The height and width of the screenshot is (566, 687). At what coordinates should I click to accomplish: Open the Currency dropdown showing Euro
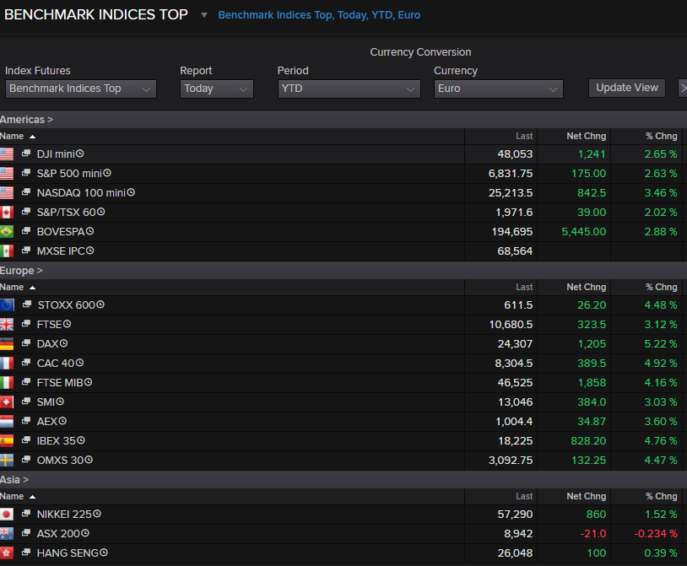coord(498,89)
